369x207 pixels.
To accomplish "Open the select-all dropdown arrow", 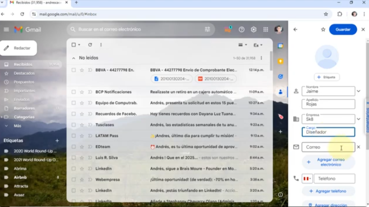I will pos(79,45).
